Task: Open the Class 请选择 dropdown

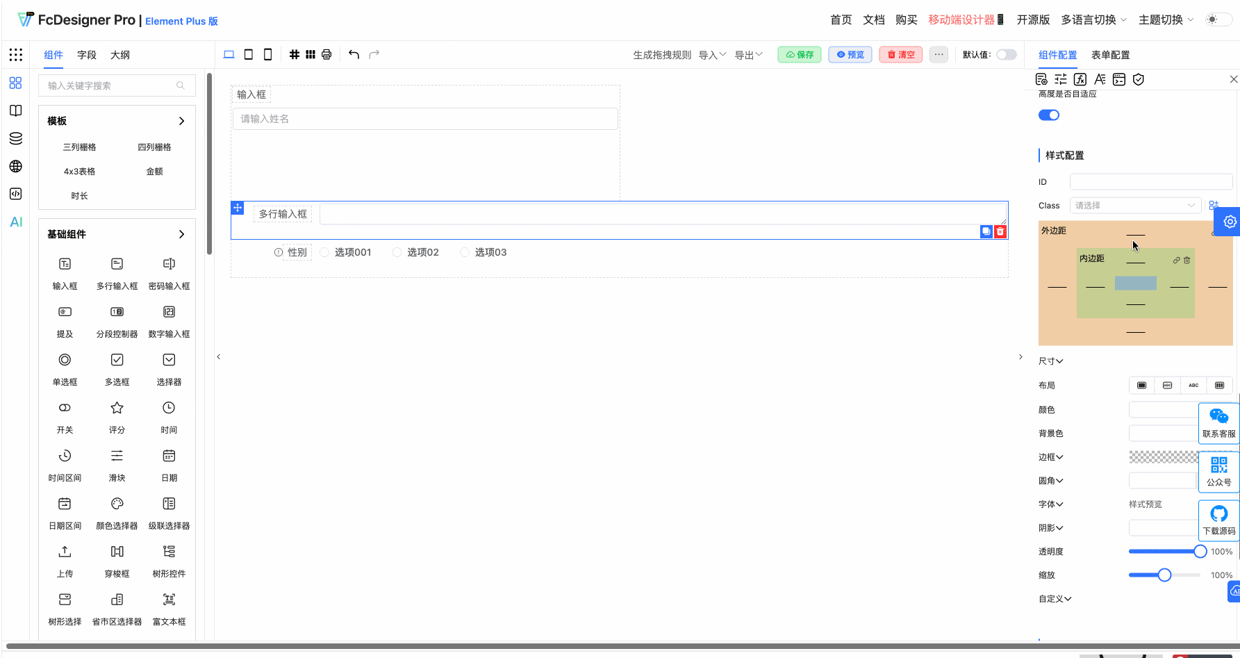Action: click(1135, 205)
